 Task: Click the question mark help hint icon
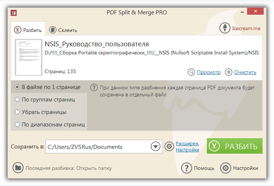94,87
